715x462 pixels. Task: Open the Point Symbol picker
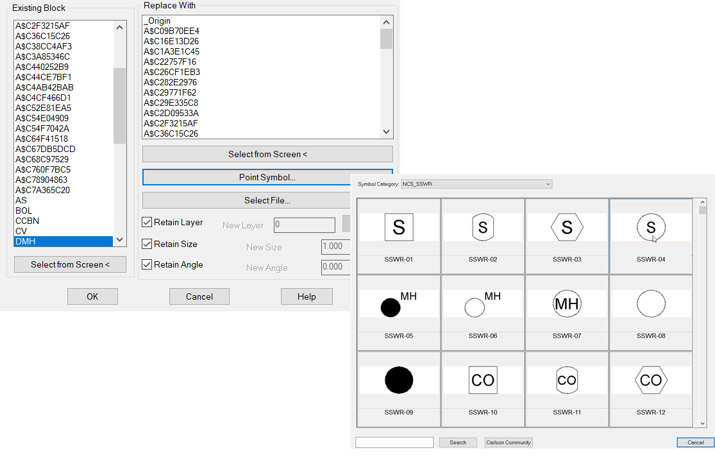pyautogui.click(x=267, y=177)
